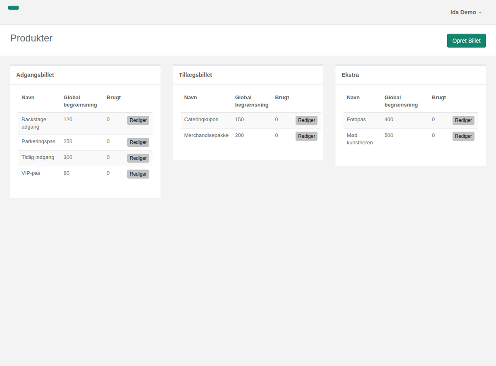Click the limit value 250

(68, 141)
